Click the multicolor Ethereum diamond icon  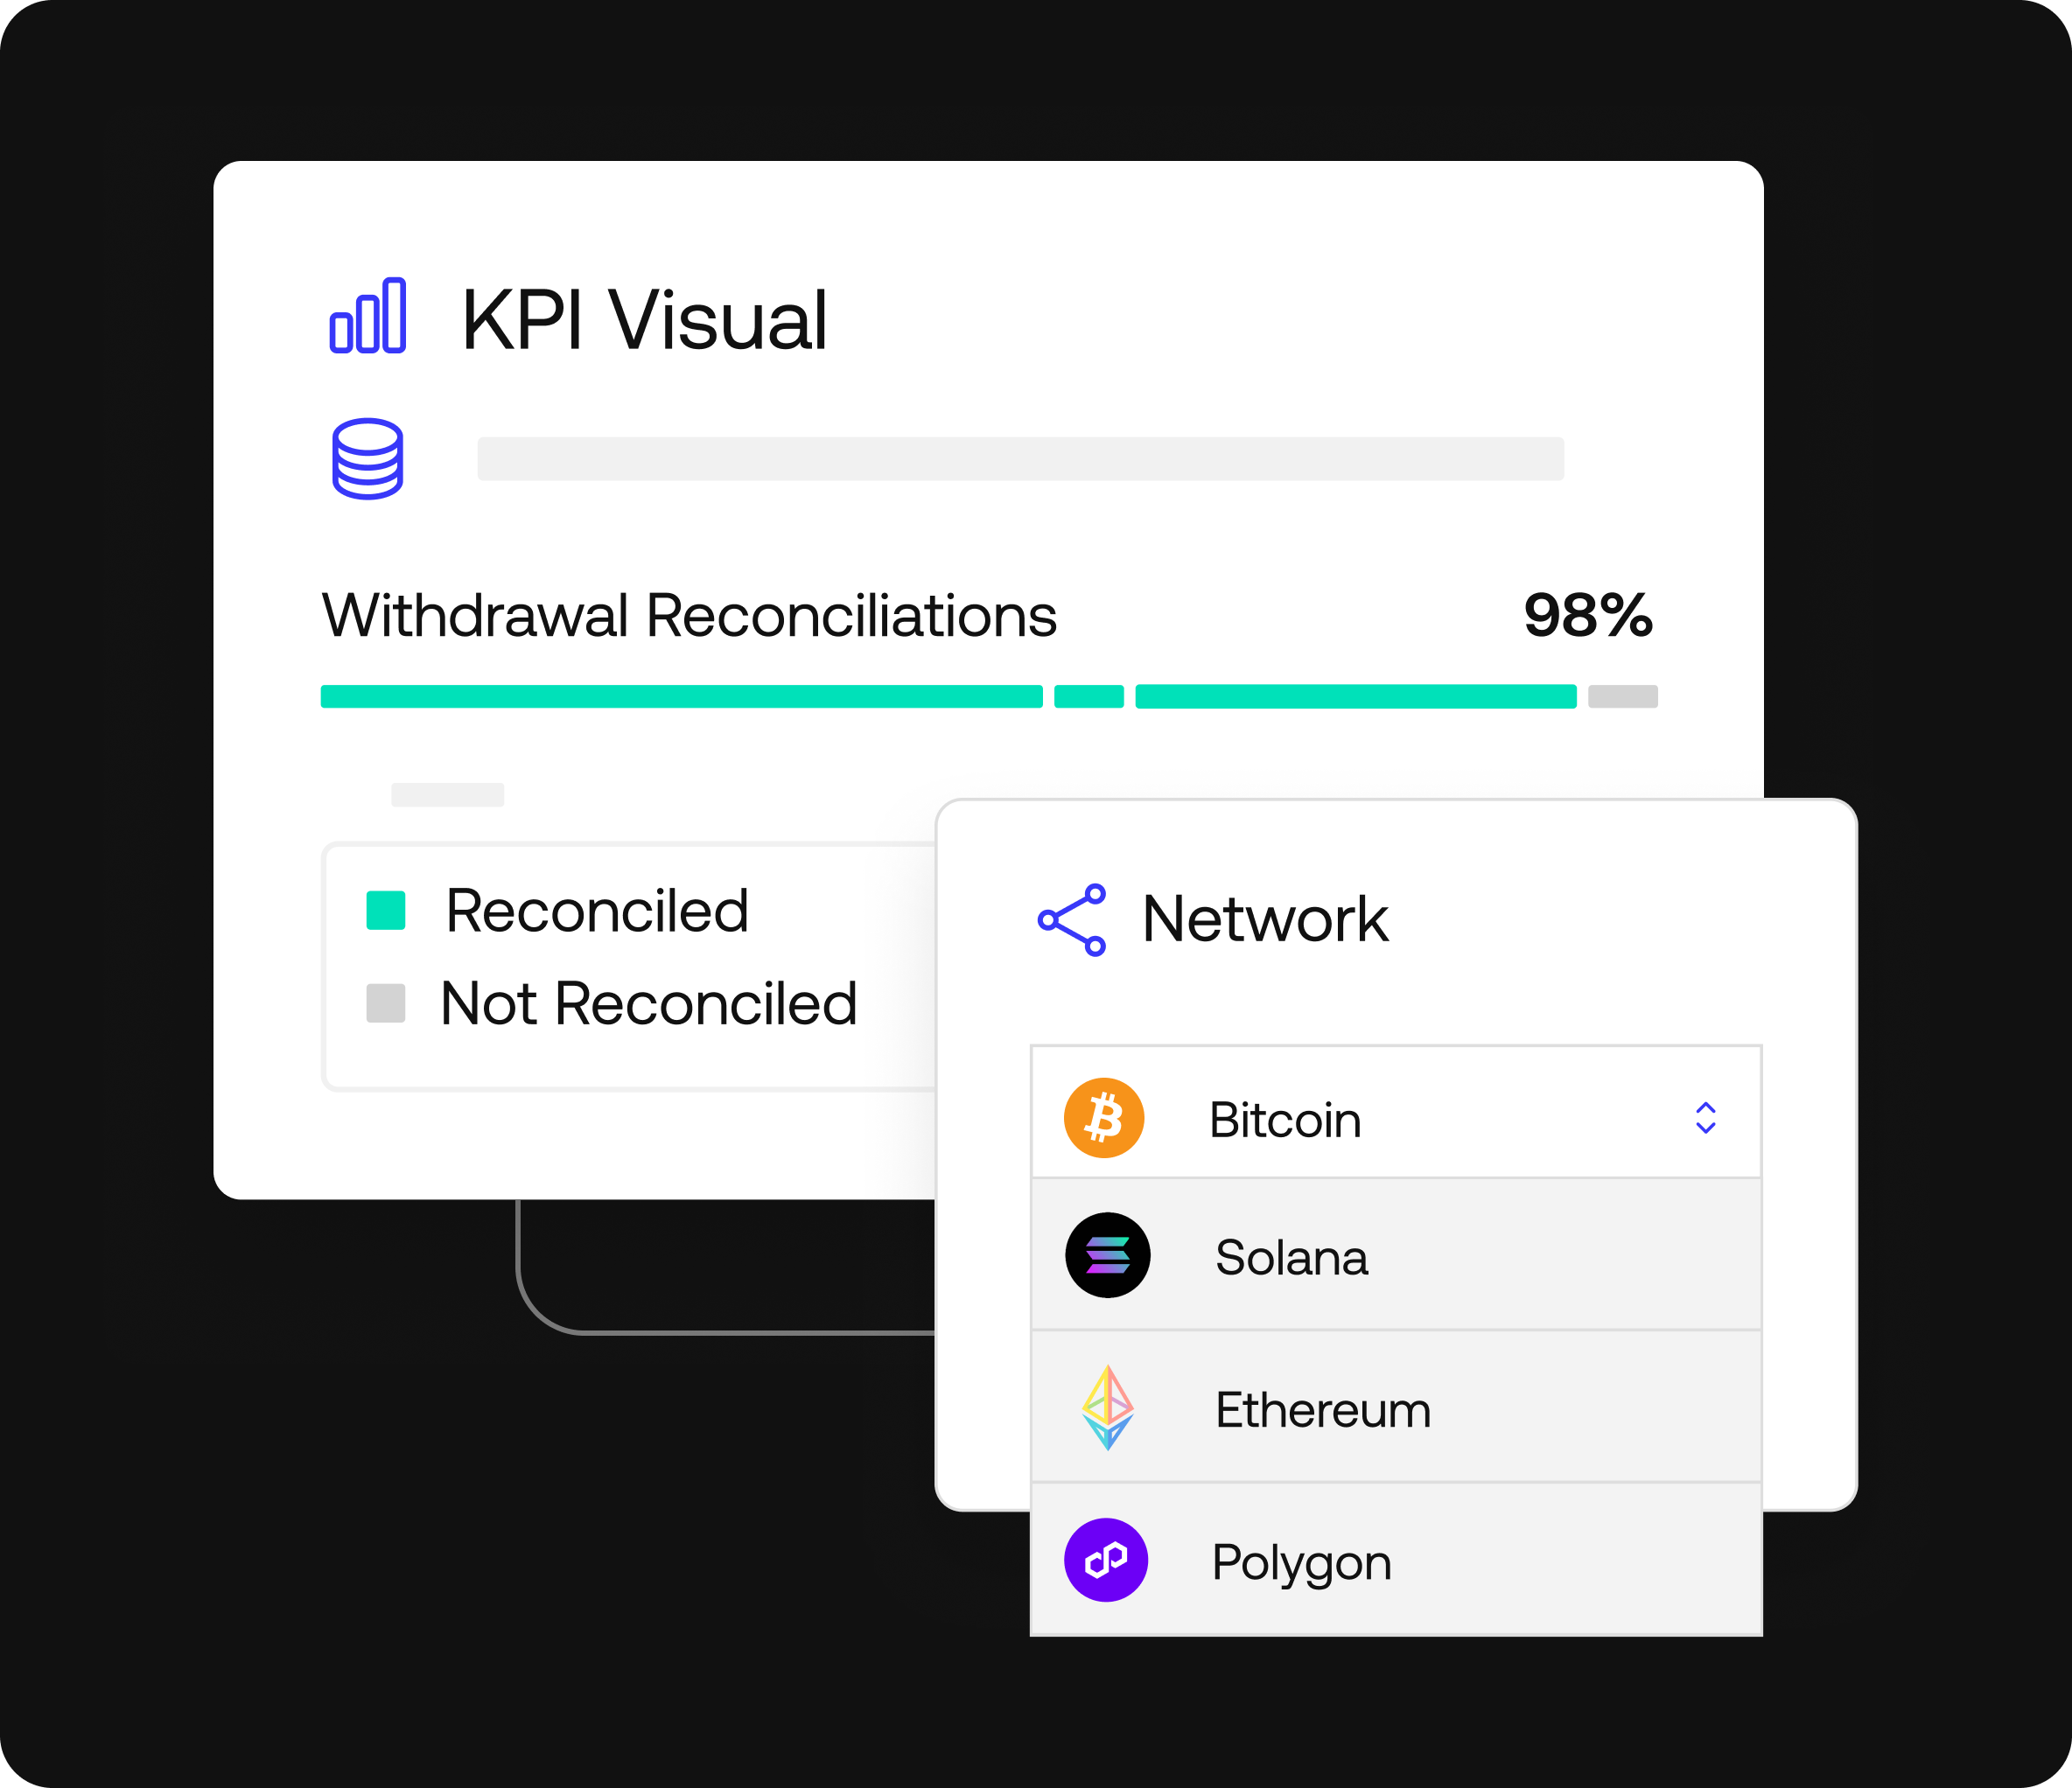[1108, 1408]
